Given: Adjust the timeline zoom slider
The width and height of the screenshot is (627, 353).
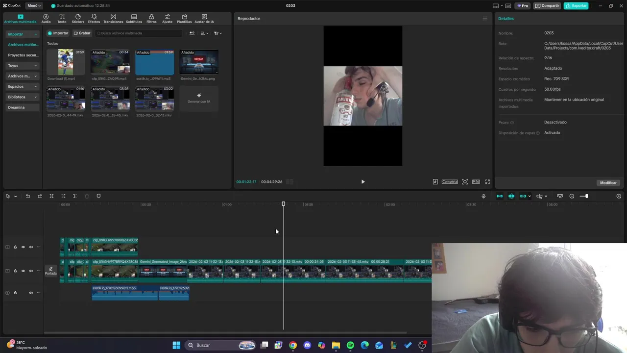Looking at the screenshot, I should [x=586, y=196].
